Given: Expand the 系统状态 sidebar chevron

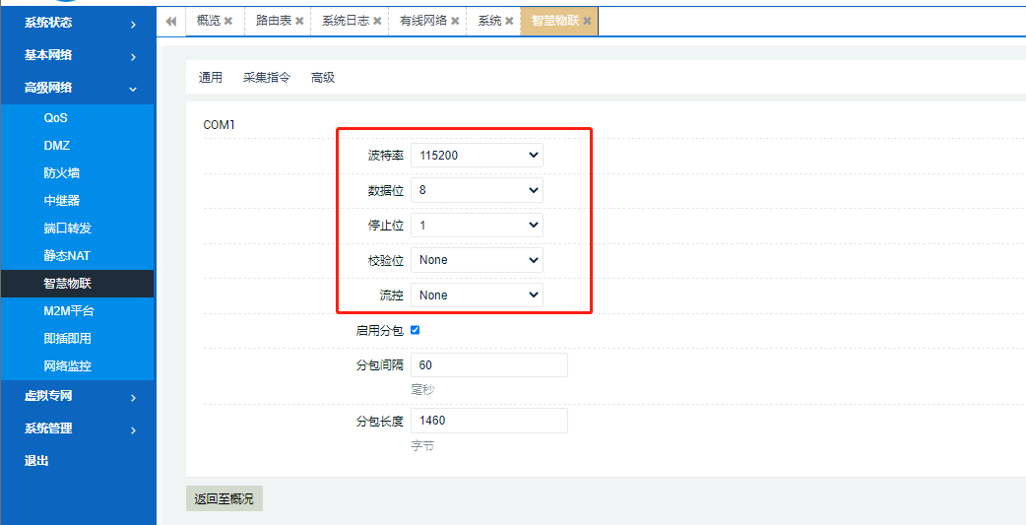Looking at the screenshot, I should [x=133, y=24].
